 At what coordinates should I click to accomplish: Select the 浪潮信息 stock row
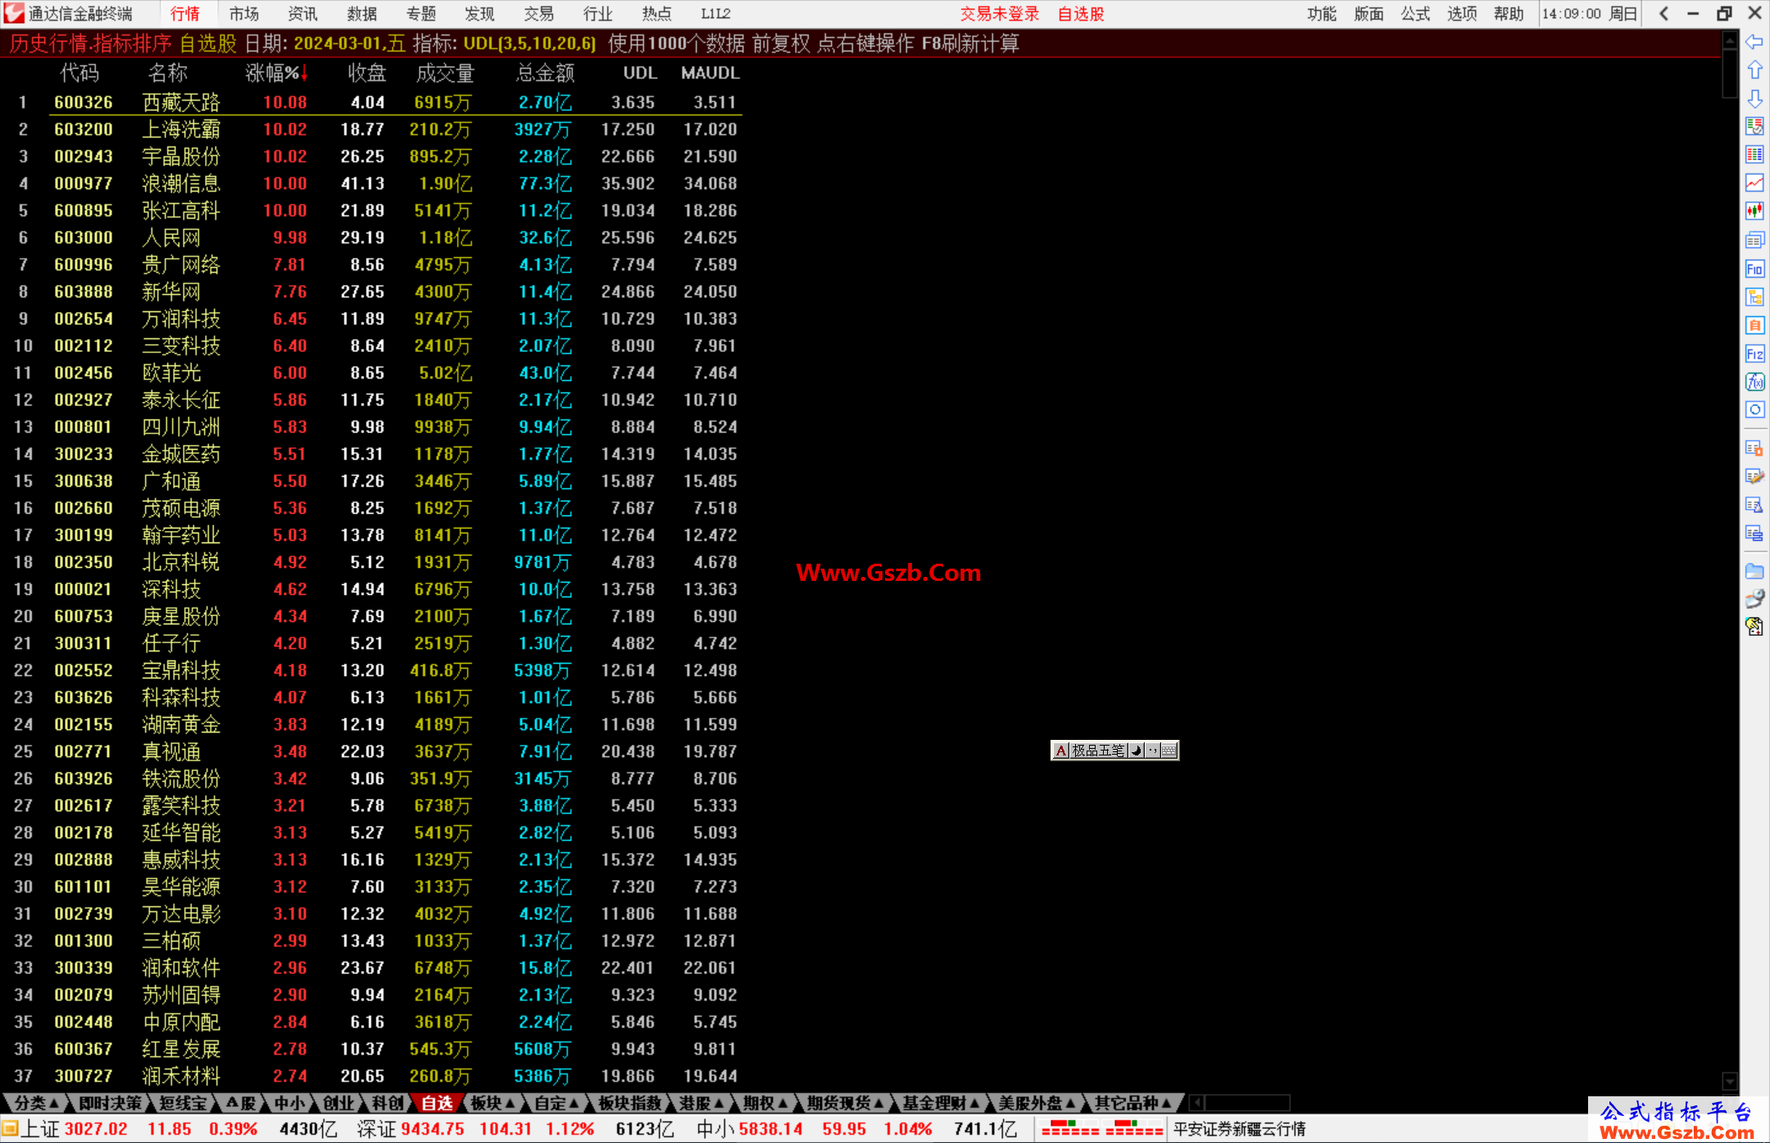(x=371, y=184)
